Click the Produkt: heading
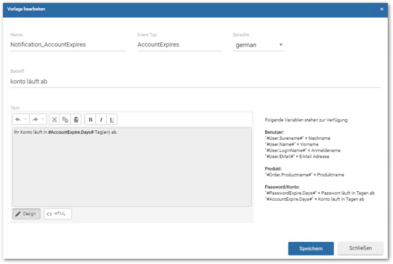393x264 pixels. tap(273, 169)
